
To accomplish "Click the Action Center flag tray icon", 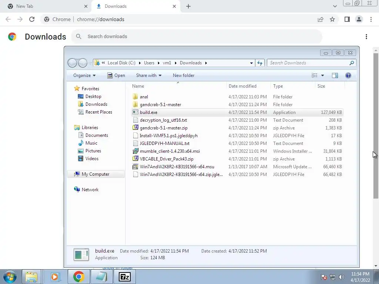I will click(324, 277).
